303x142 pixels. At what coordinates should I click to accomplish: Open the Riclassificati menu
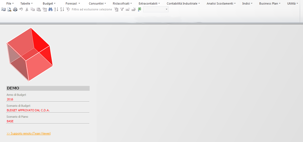[122, 3]
